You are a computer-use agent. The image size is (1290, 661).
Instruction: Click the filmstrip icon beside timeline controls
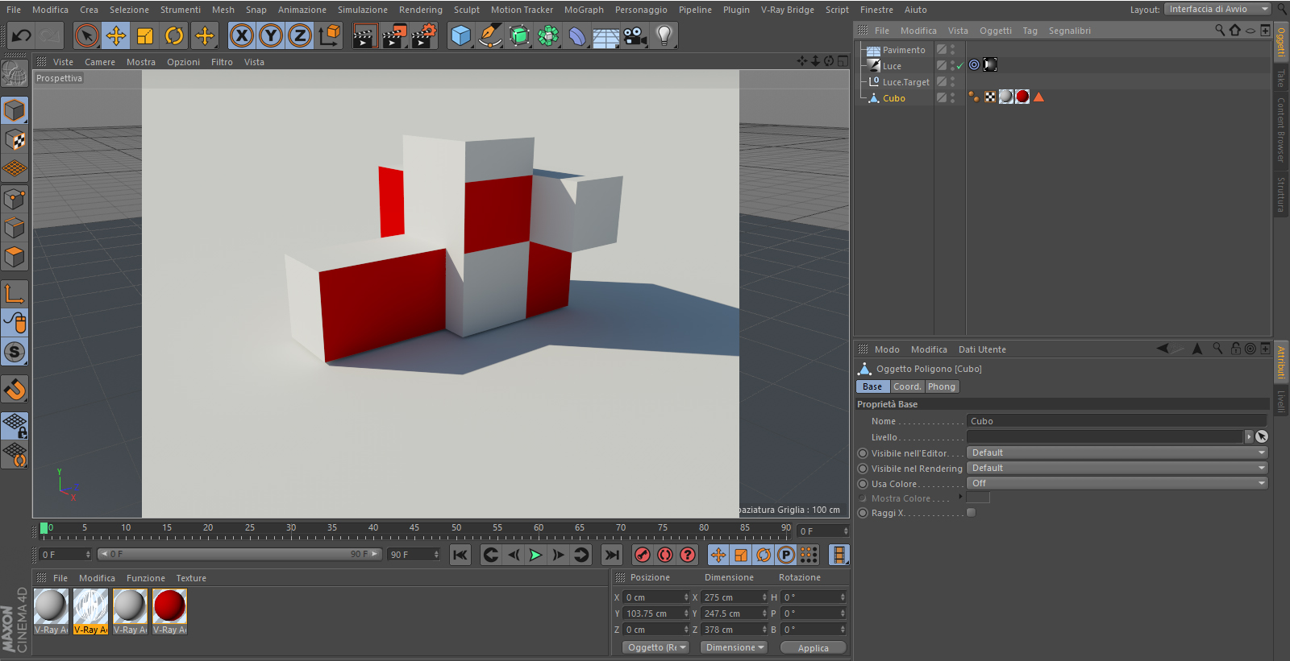point(839,555)
